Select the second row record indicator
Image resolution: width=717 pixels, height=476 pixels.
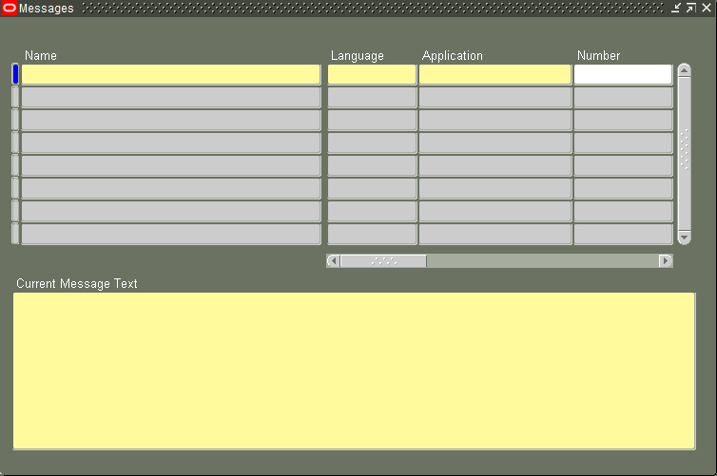pyautogui.click(x=15, y=97)
